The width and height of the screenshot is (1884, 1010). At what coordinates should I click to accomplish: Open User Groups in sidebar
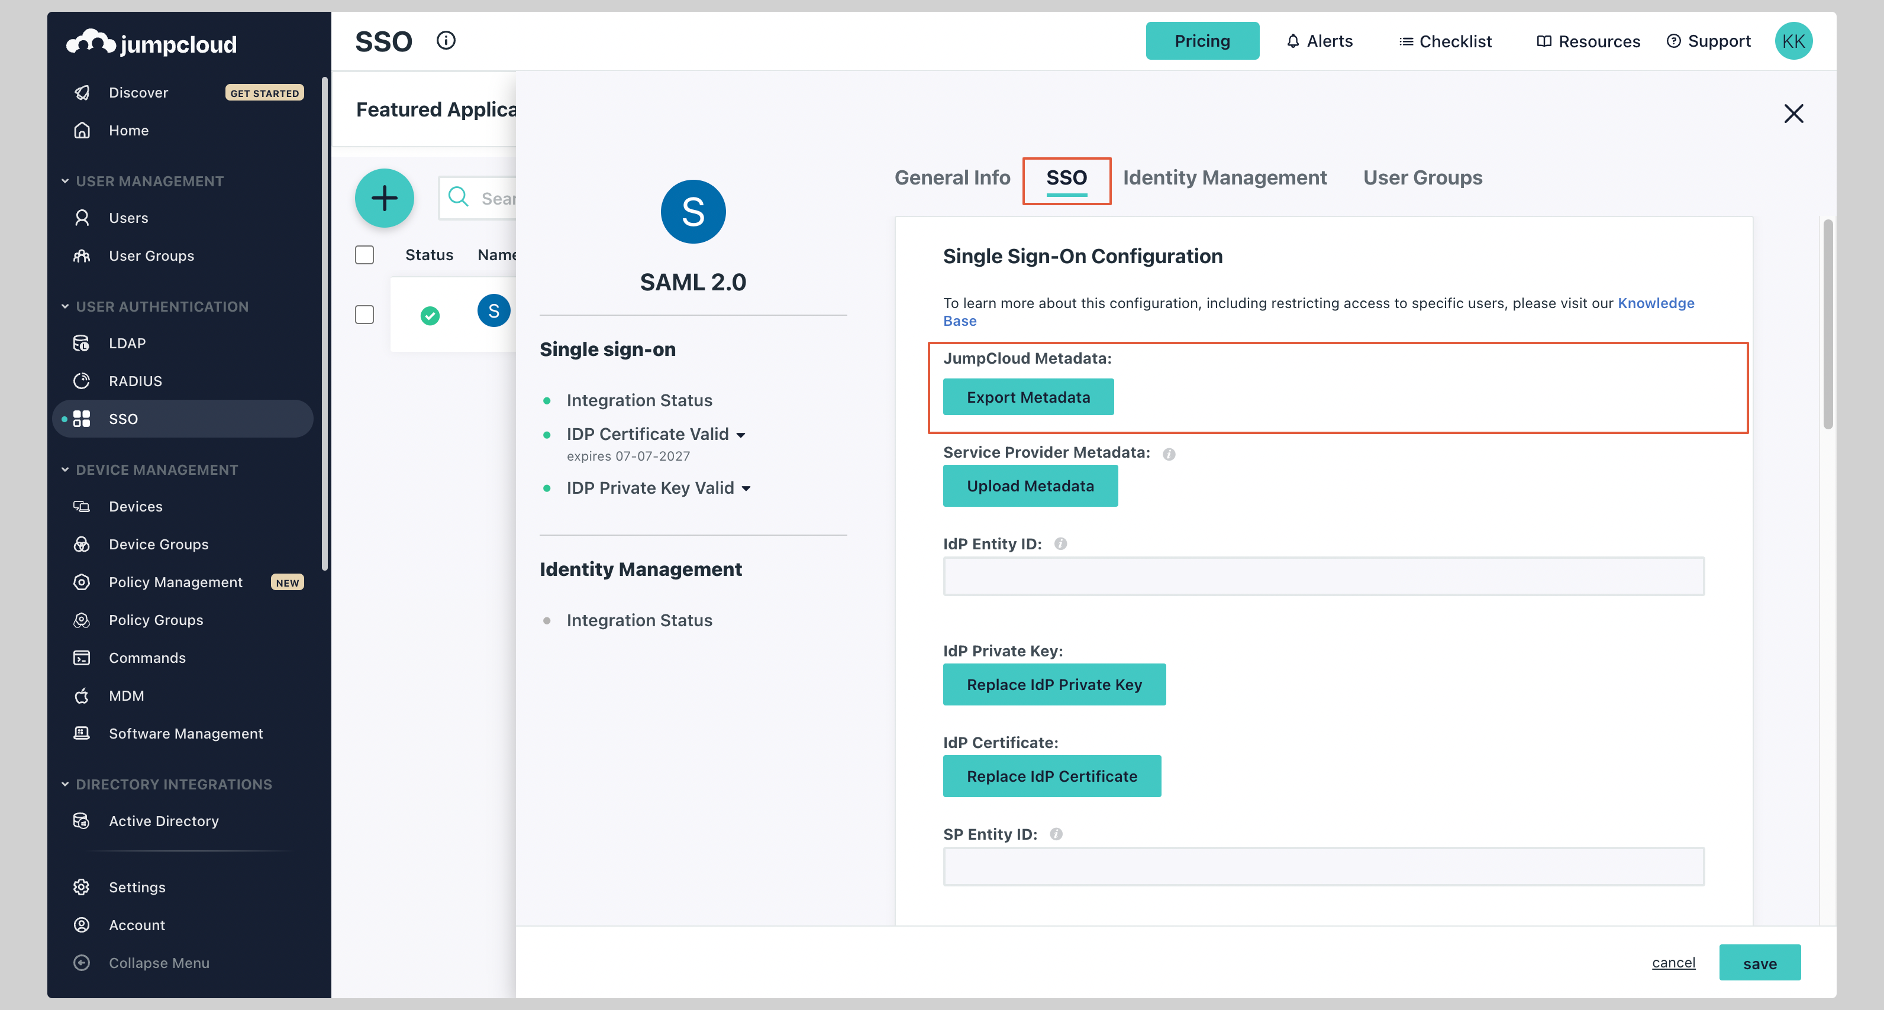click(151, 256)
